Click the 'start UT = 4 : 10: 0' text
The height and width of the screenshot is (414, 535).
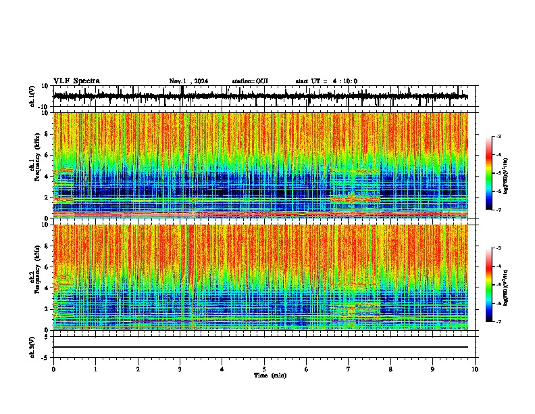pos(326,81)
